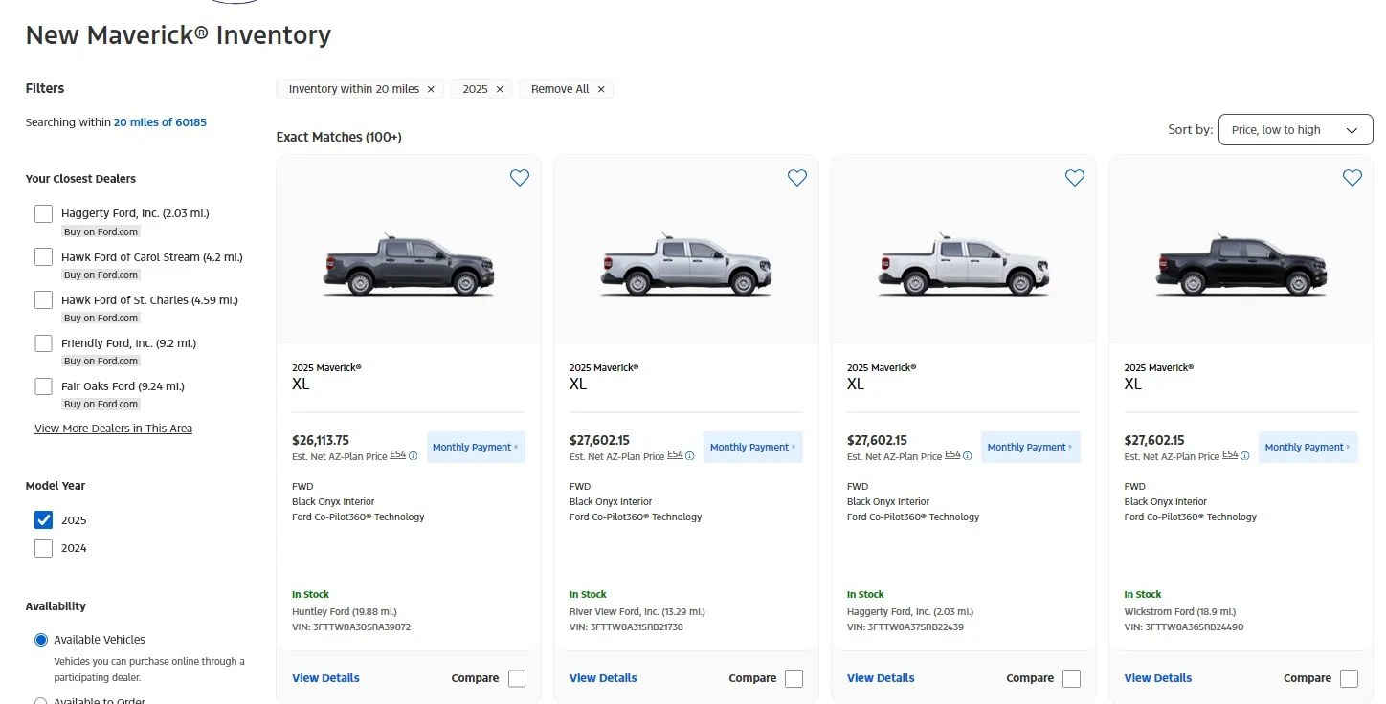Check Friendly Ford, Inc. dealer filter
This screenshot has width=1386, height=704.
pyautogui.click(x=43, y=342)
